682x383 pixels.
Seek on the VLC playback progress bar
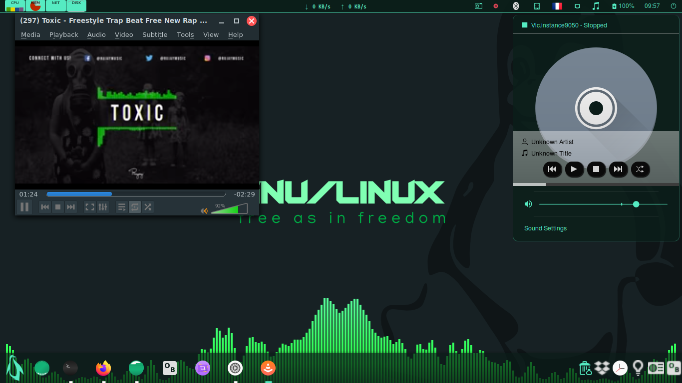(136, 194)
